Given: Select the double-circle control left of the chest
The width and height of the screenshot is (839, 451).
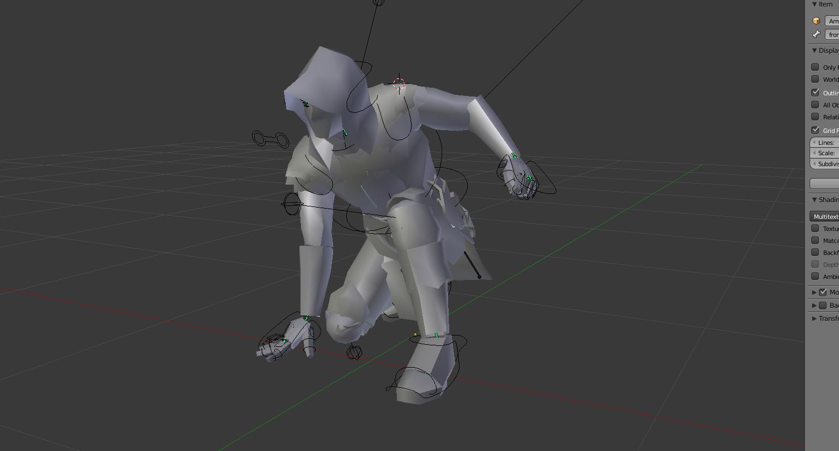Looking at the screenshot, I should pos(270,139).
